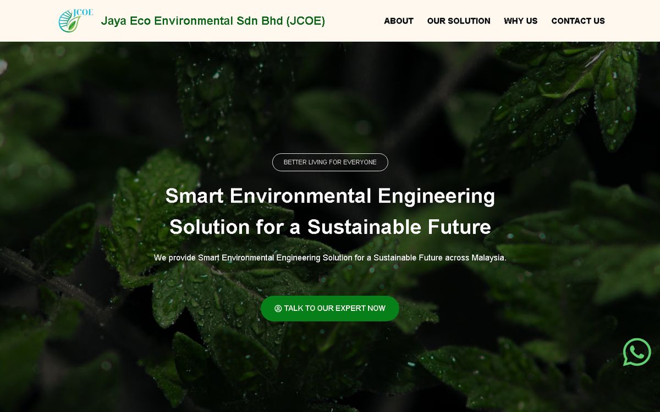Viewport: 660px width, 412px height.
Task: Click TALK TO OUR EXPERT NOW button
Action: pyautogui.click(x=330, y=308)
